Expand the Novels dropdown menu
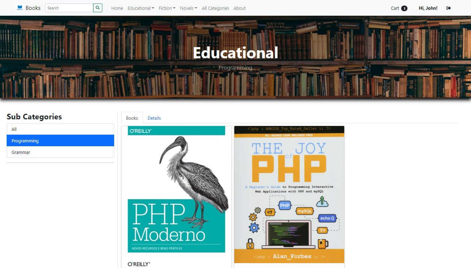 coord(189,8)
